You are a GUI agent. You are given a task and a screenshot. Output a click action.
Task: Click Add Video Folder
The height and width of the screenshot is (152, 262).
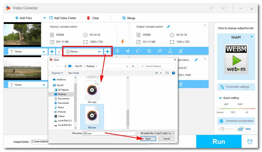pos(63,18)
